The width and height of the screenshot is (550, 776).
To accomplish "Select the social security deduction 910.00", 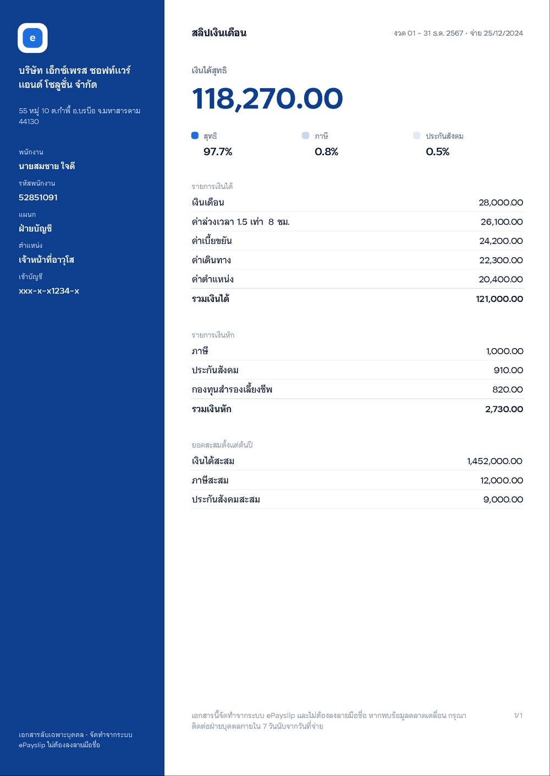I will click(508, 371).
